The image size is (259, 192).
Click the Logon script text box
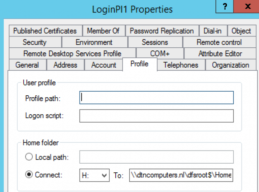pos(156,116)
